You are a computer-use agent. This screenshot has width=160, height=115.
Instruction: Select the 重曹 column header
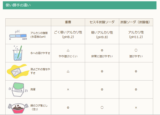pyautogui.click(x=68, y=22)
